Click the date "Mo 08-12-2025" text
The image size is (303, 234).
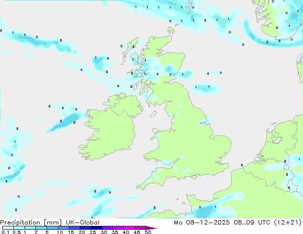(x=202, y=223)
